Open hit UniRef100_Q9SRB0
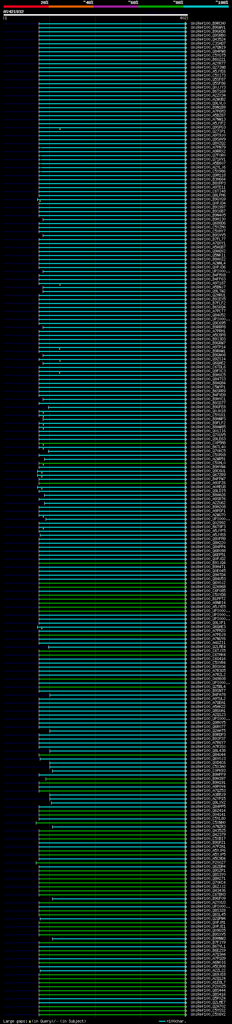This screenshot has width=232, height=1024. (208, 35)
